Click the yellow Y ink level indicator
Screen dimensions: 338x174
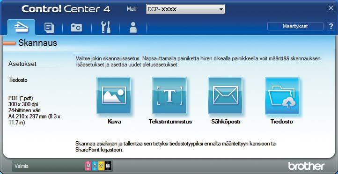click(x=101, y=166)
